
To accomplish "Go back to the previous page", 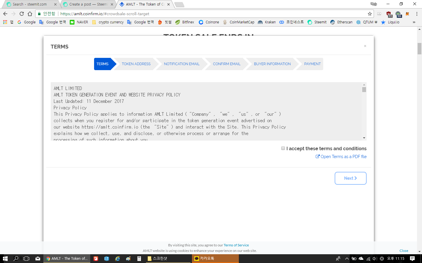I will coord(5,14).
